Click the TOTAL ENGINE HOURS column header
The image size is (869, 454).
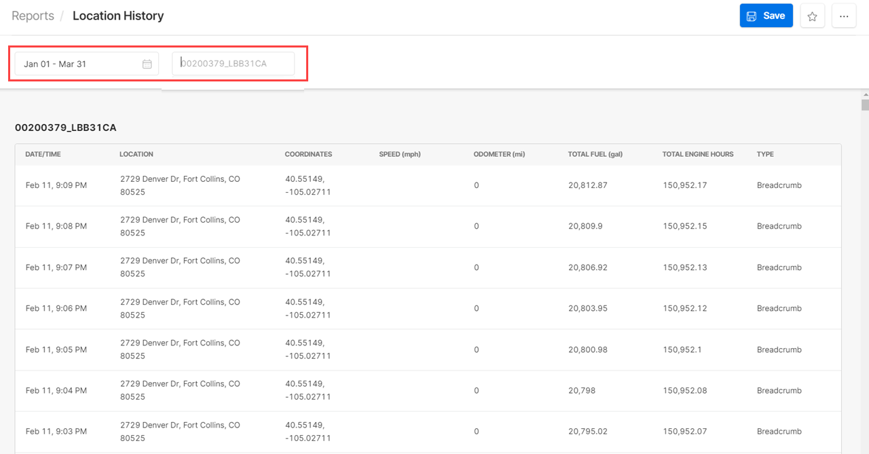coord(698,154)
